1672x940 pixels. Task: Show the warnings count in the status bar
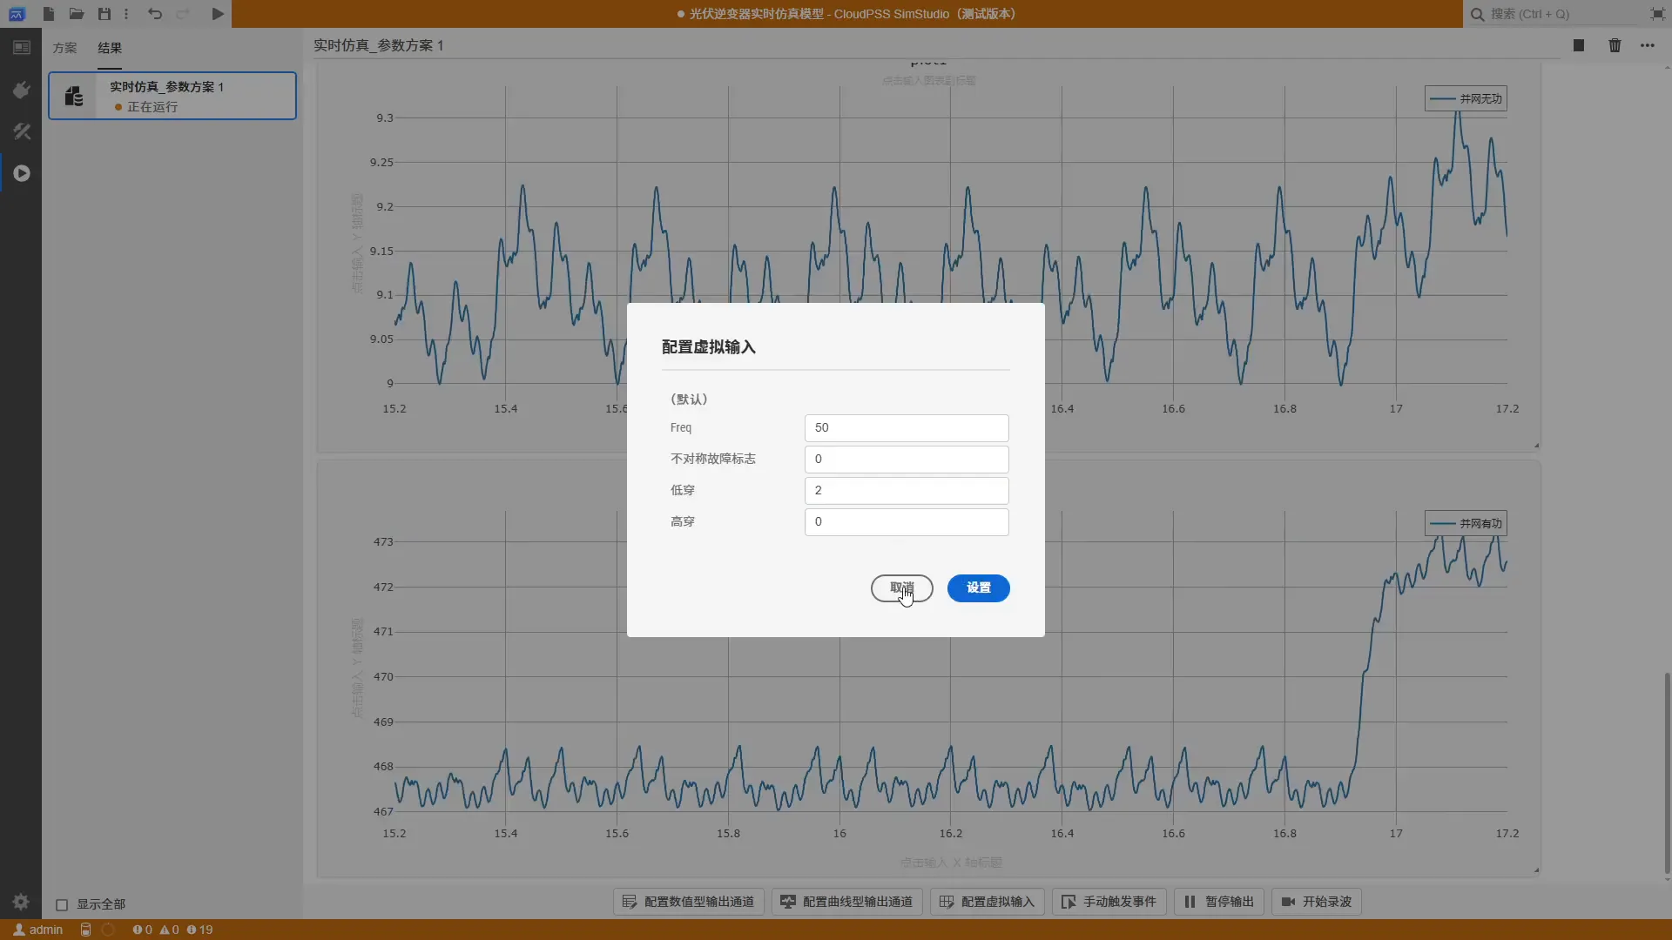click(x=169, y=930)
